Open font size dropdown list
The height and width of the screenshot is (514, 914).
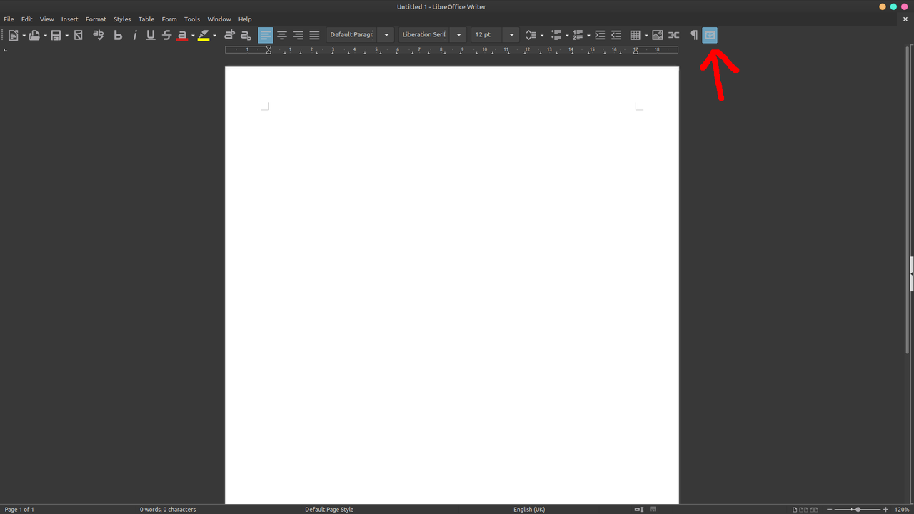511,35
